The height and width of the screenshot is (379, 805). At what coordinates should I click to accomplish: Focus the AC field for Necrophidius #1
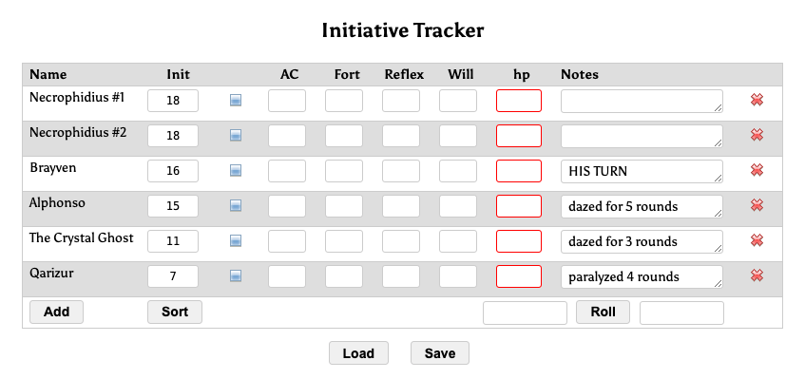coord(287,101)
